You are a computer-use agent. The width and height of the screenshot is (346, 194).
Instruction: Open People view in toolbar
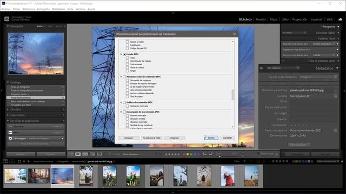point(99,154)
